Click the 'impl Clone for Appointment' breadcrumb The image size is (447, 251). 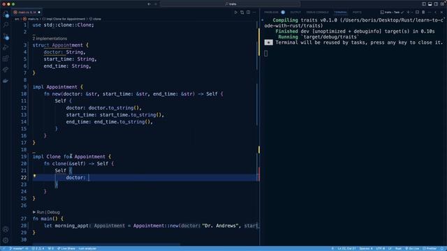tap(64, 19)
